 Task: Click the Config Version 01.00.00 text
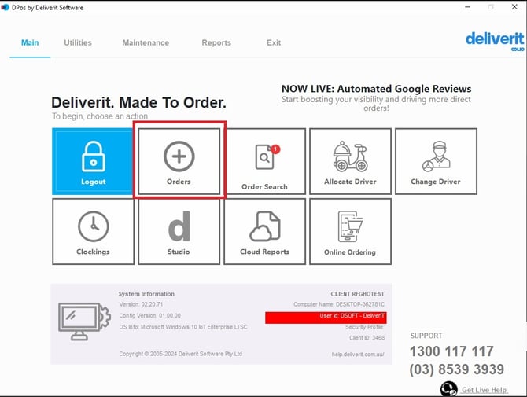point(150,316)
